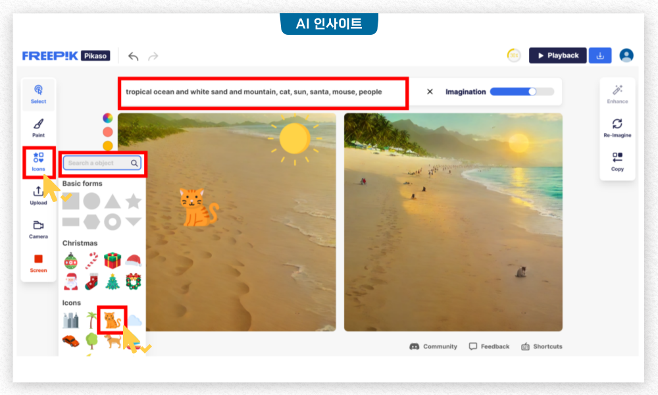This screenshot has height=395, width=658.
Task: Adjust the Imagination slider handle
Action: coord(532,92)
